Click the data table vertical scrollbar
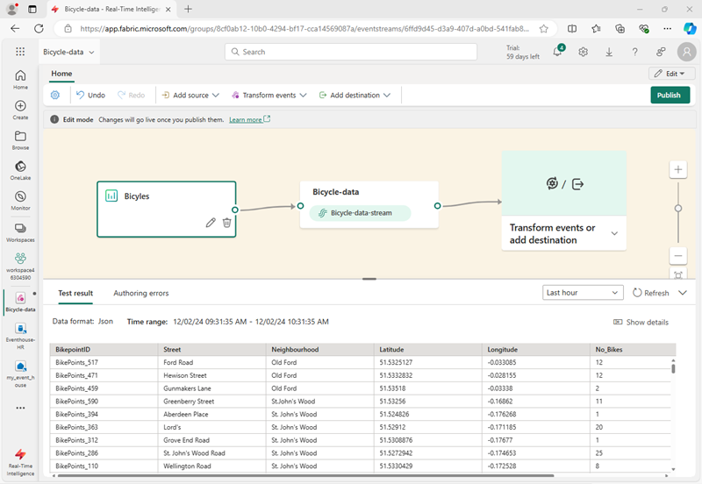702x484 pixels. 673,368
